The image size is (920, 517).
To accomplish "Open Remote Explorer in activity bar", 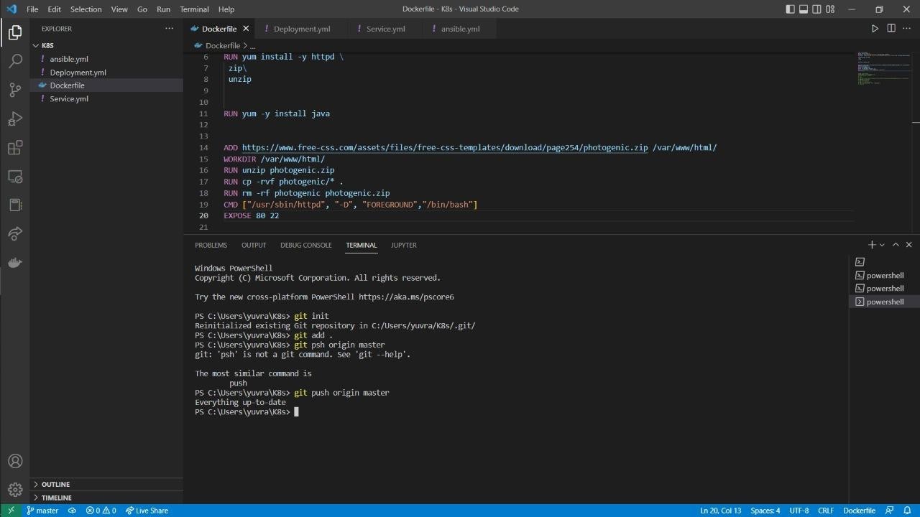I will pos(15,176).
